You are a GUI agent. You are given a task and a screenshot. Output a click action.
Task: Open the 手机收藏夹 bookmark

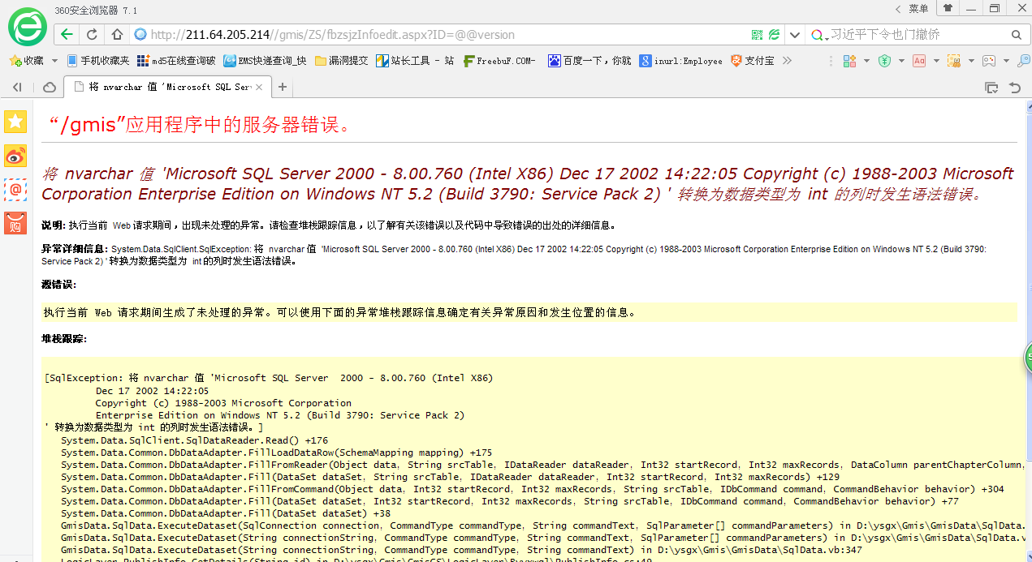point(97,61)
